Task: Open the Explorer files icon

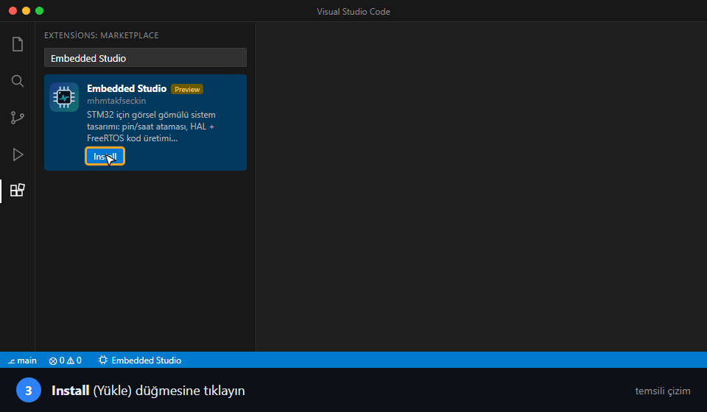Action: (x=18, y=44)
